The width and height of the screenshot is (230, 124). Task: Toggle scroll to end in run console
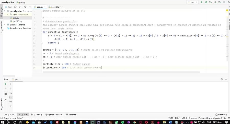click(x=10, y=97)
